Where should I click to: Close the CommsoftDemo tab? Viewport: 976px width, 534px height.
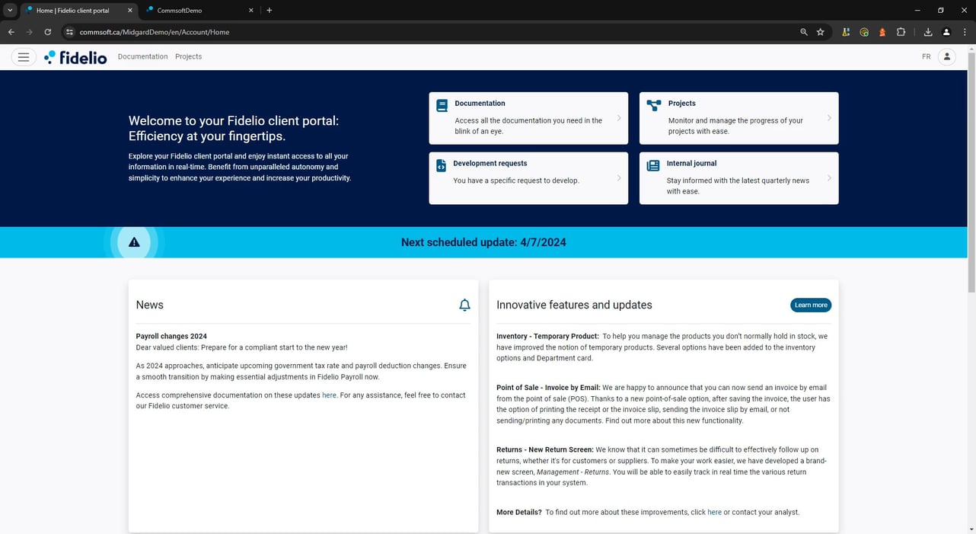251,11
